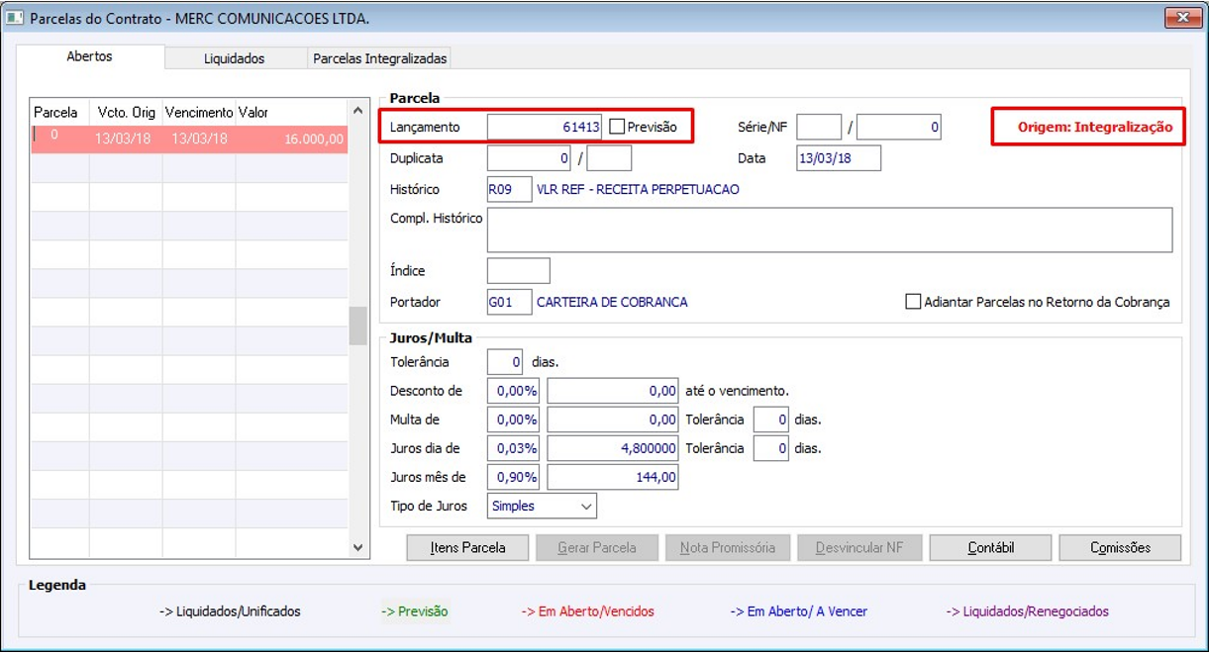Click the Desconto de value field
The image size is (1209, 654).
pos(613,391)
